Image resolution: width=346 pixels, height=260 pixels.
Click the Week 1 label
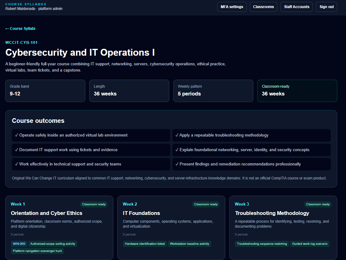(18, 204)
